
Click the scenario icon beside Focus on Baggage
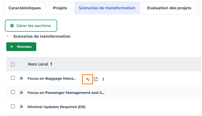(x=21, y=78)
